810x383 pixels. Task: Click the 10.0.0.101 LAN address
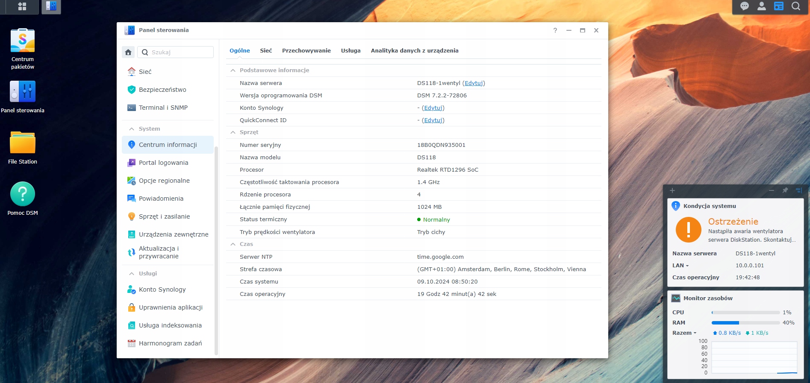pyautogui.click(x=750, y=266)
